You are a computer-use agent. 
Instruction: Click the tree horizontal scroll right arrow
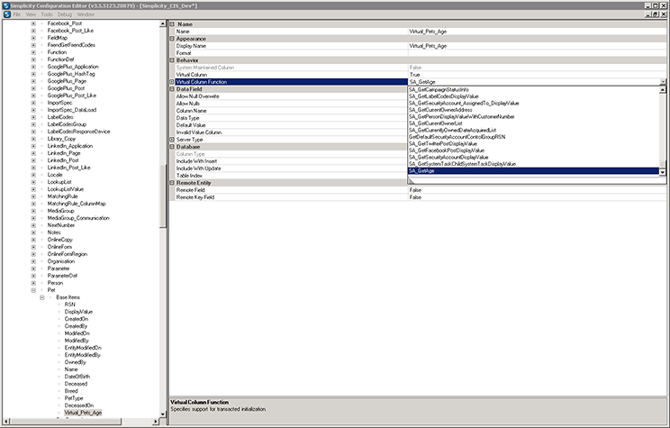[x=156, y=422]
